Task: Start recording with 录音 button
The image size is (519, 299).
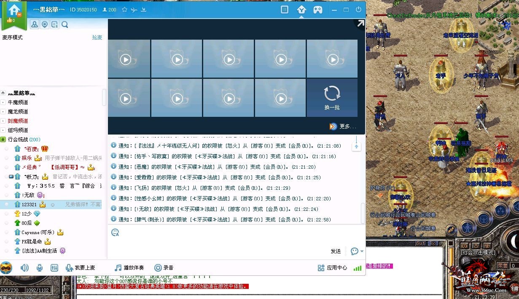Action: click(164, 268)
